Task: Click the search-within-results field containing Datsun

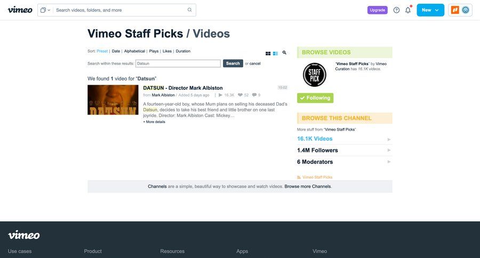Action: 178,63
